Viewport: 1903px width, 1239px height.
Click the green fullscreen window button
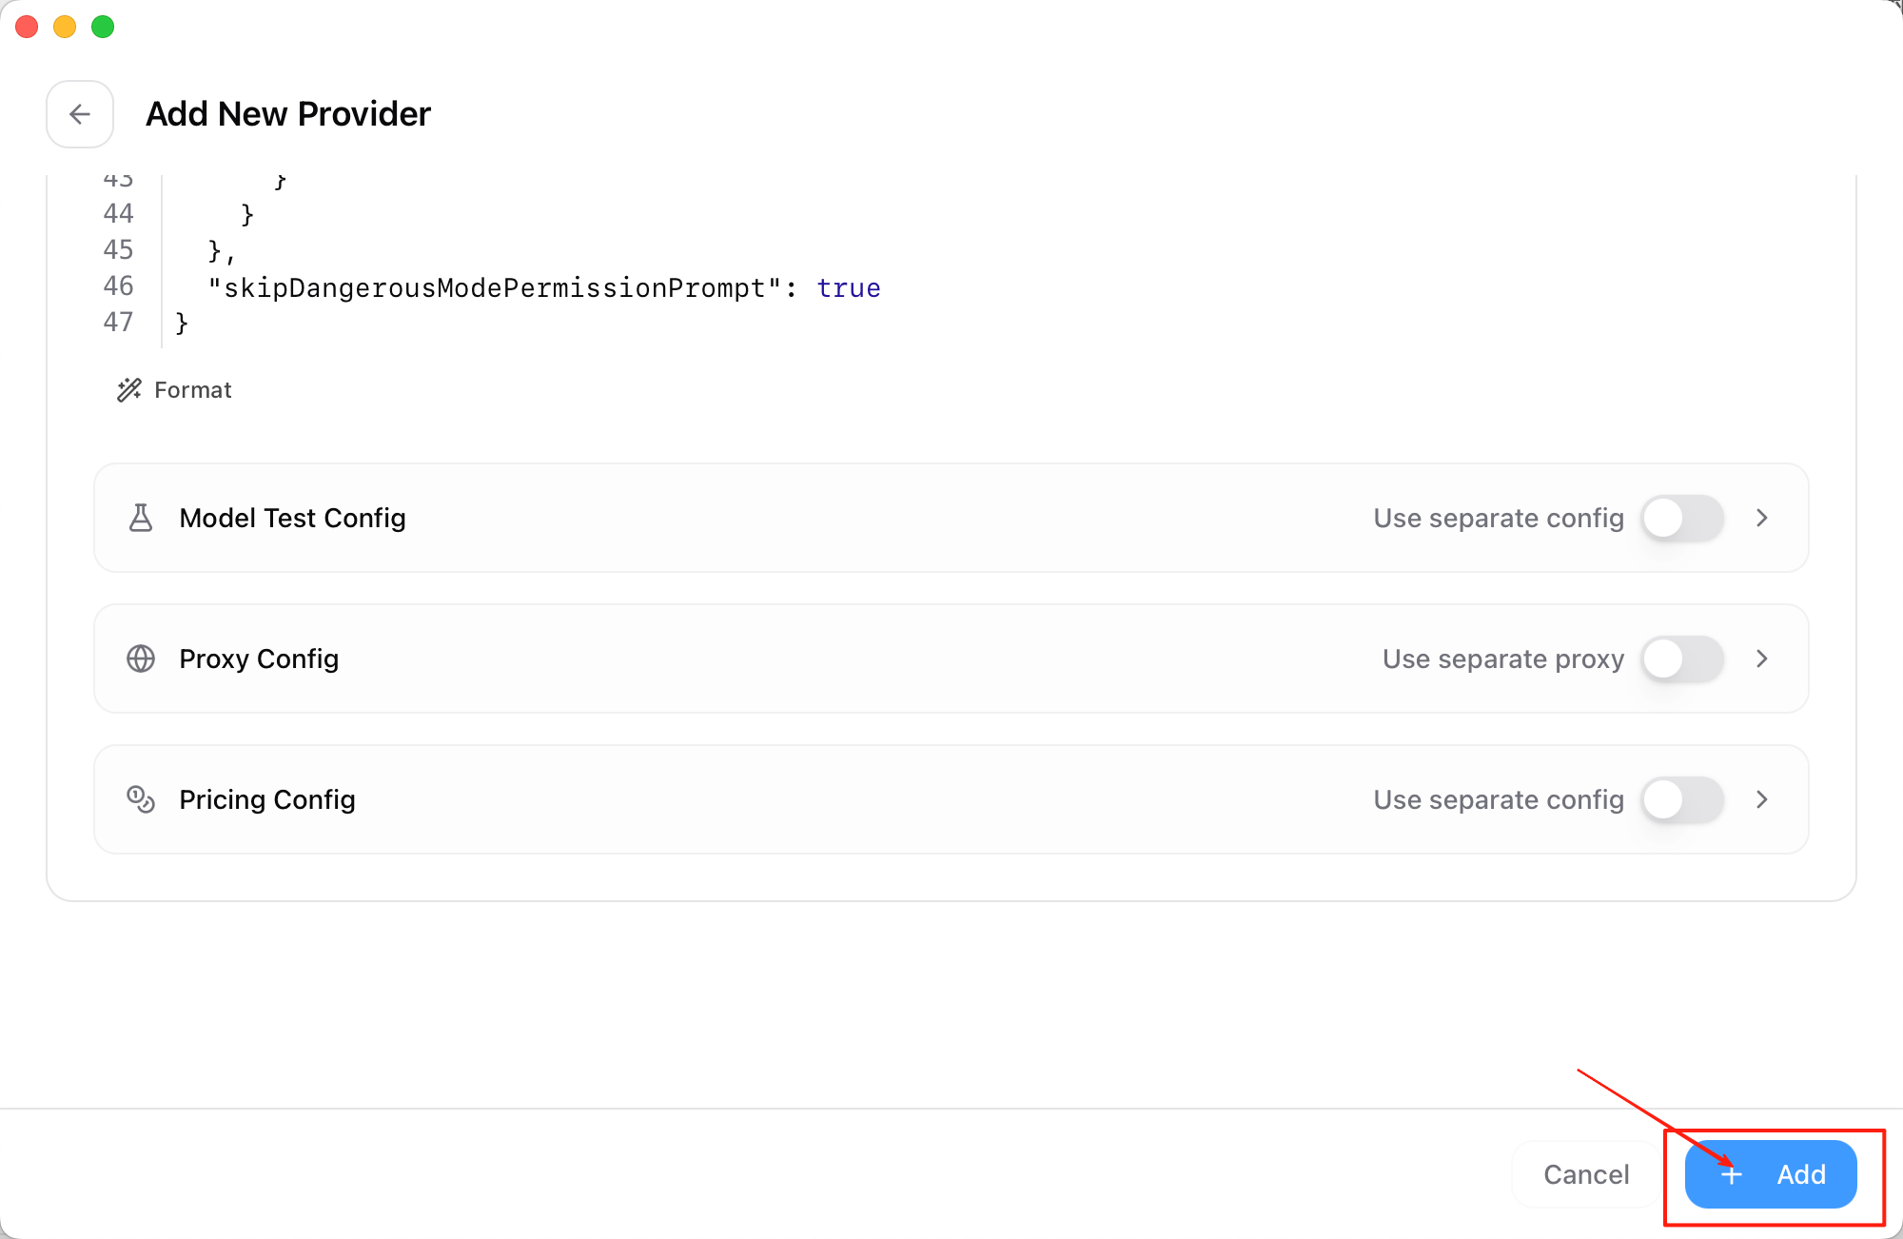pos(103,27)
